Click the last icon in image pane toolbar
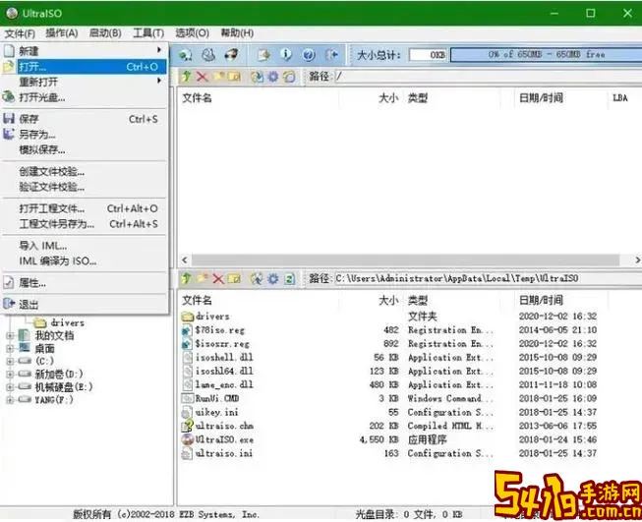 click(x=289, y=76)
